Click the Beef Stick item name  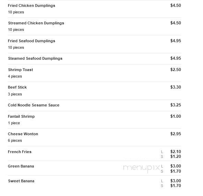[x=17, y=87]
